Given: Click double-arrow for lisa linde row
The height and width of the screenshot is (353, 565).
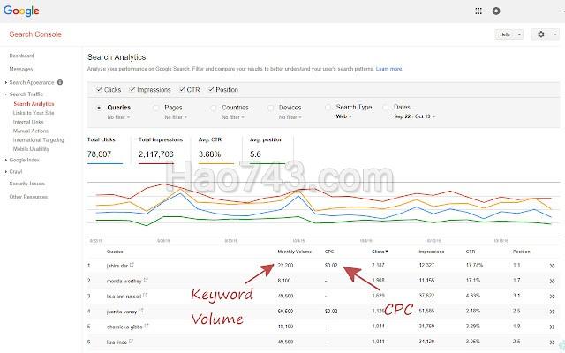Looking at the screenshot, I should (x=552, y=342).
